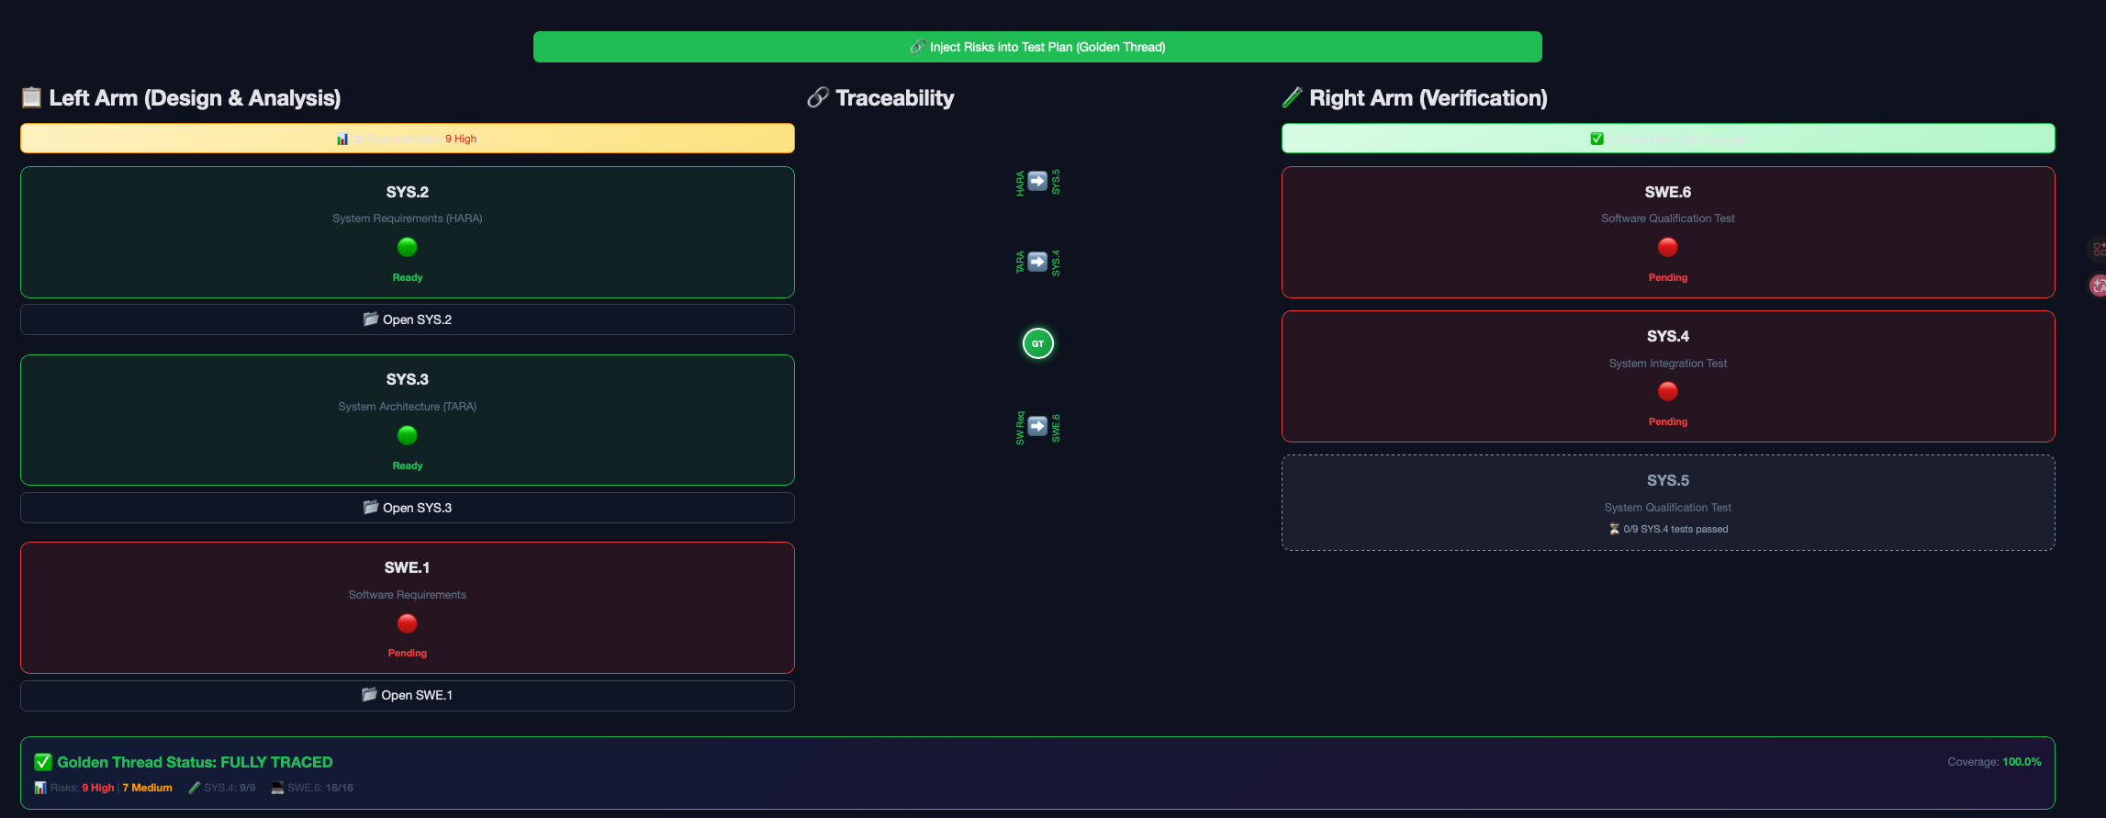The height and width of the screenshot is (818, 2106).
Task: Click the red Pending dot in SWE.6
Action: pyautogui.click(x=1667, y=247)
